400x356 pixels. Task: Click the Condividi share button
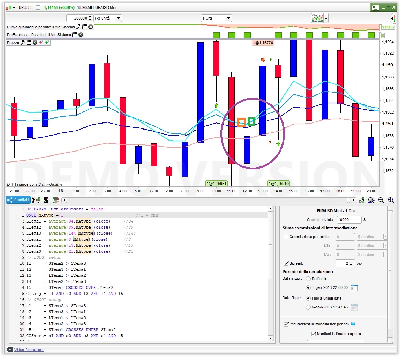coord(18,200)
